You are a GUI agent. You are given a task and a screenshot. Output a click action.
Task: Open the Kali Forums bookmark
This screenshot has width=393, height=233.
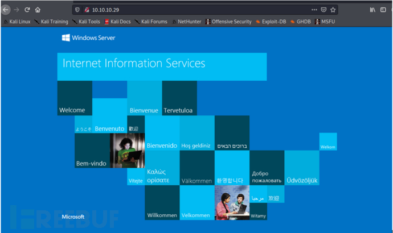[151, 22]
